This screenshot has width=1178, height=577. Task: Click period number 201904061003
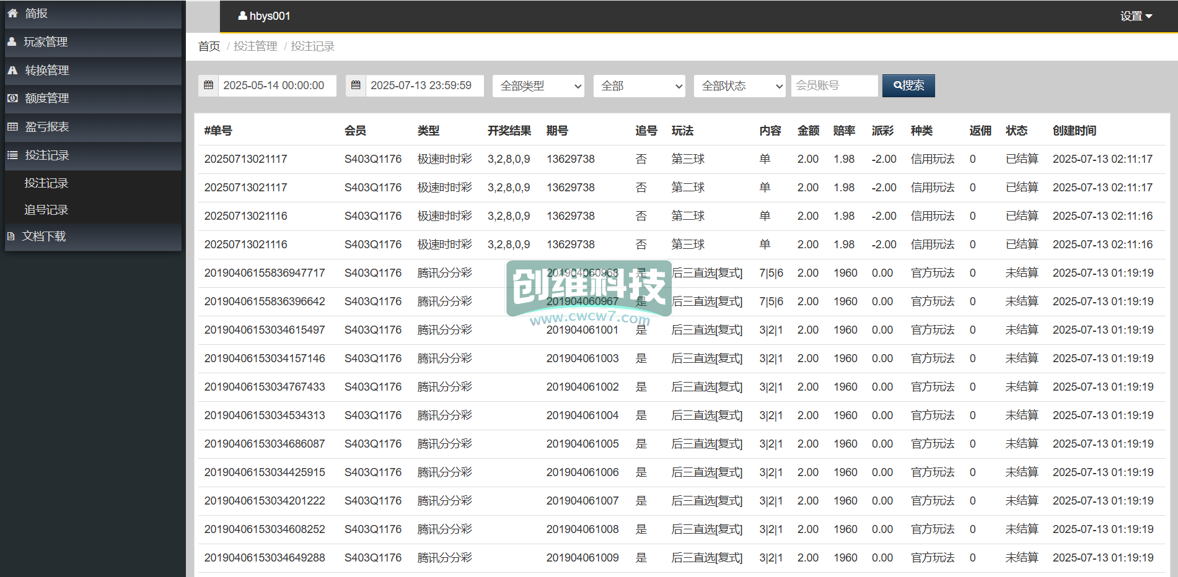click(x=582, y=358)
